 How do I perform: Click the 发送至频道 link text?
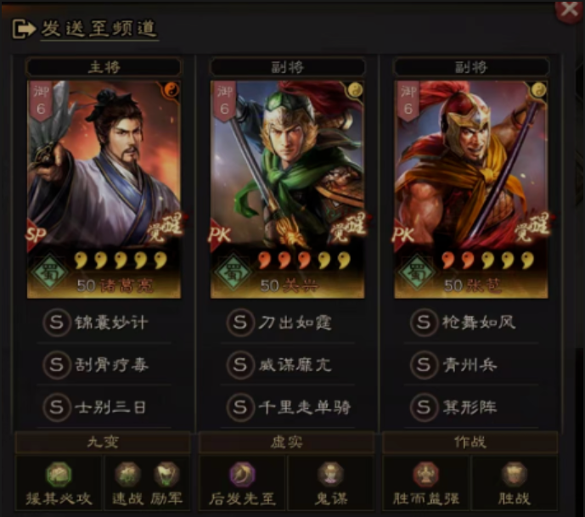pyautogui.click(x=98, y=28)
